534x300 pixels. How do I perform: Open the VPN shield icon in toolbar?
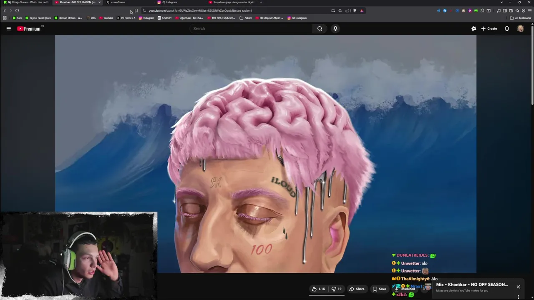point(524,10)
